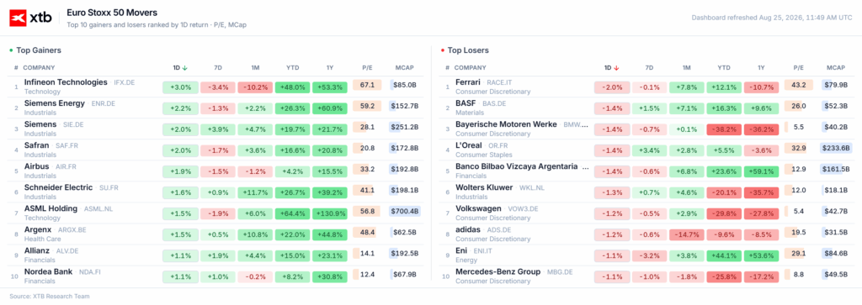Click the ASML Holding $700.4B market cap bar
Screen dimensions: 862x305
click(x=405, y=211)
